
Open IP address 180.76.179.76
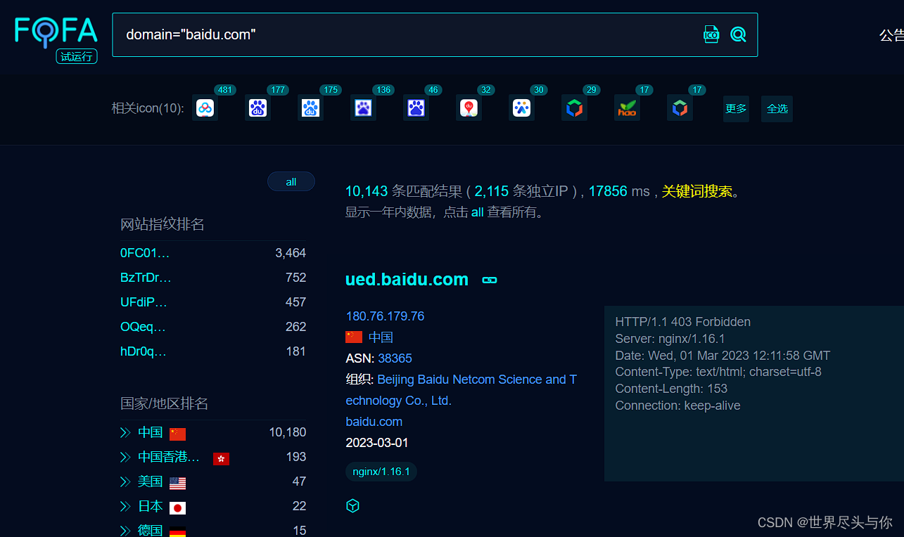coord(385,316)
